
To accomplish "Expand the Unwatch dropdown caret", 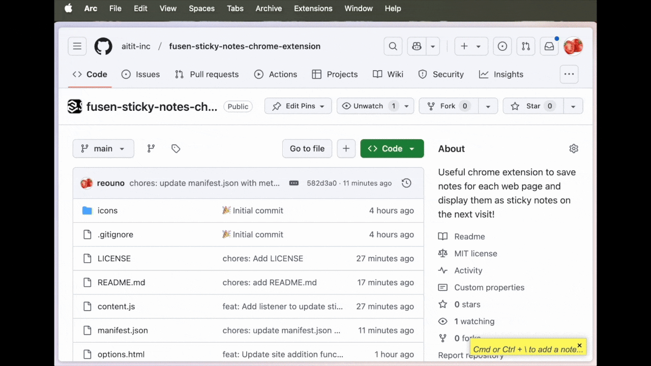I will click(406, 106).
